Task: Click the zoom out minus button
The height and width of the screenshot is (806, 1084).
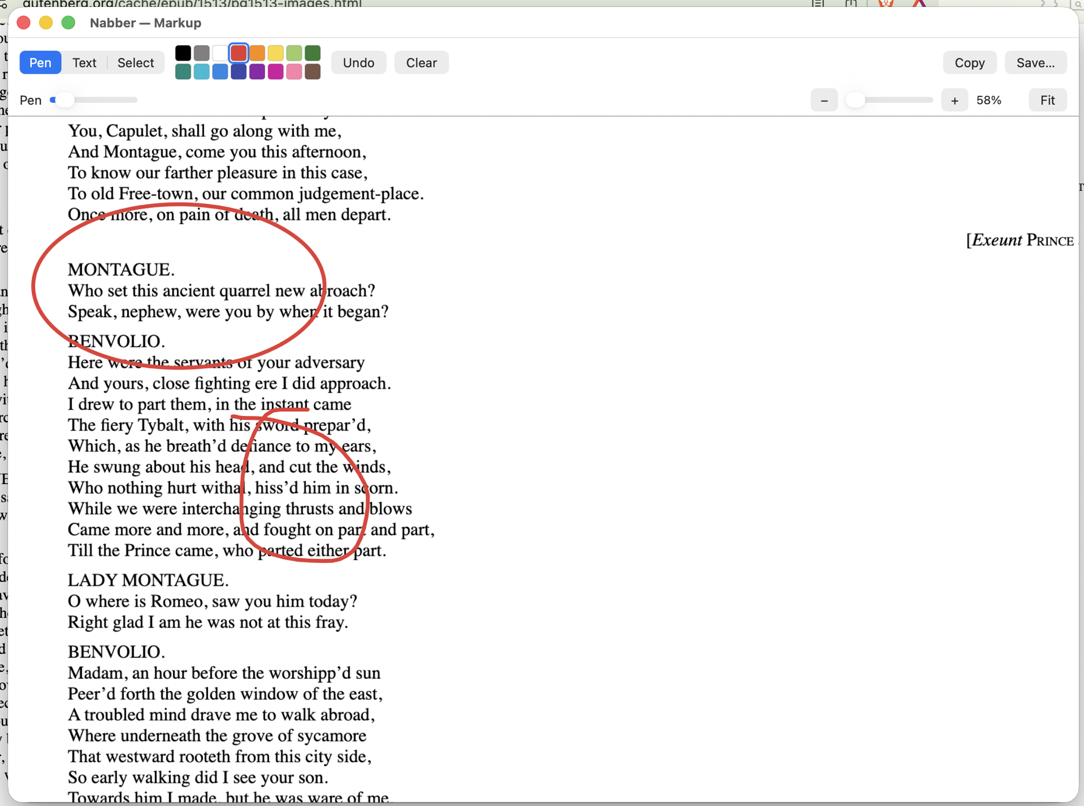Action: 824,101
